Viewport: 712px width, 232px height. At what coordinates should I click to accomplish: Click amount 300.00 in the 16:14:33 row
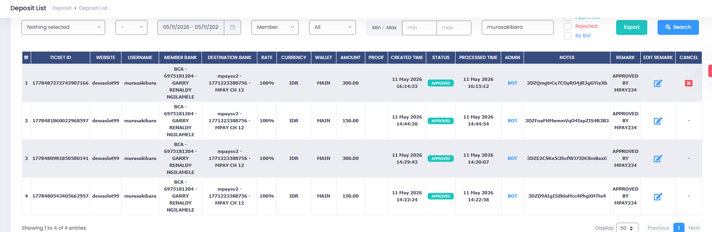coord(350,83)
